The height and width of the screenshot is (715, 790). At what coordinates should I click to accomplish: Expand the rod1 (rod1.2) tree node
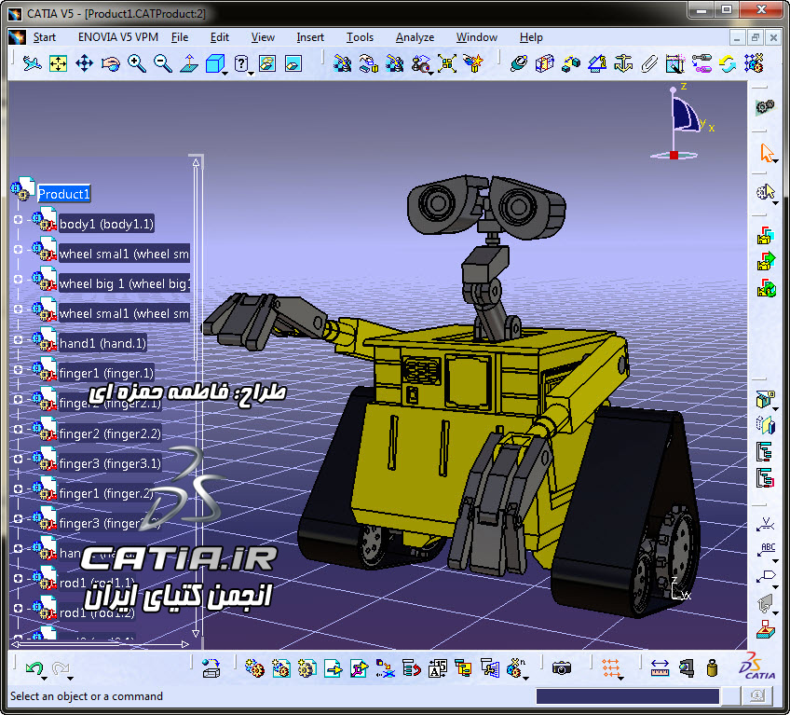(18, 608)
